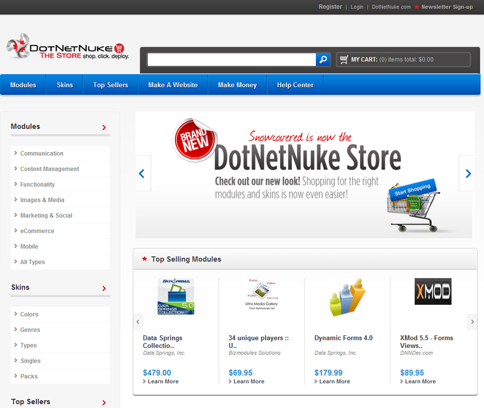
Task: Click the Skins sidebar heading
Action: coord(20,287)
